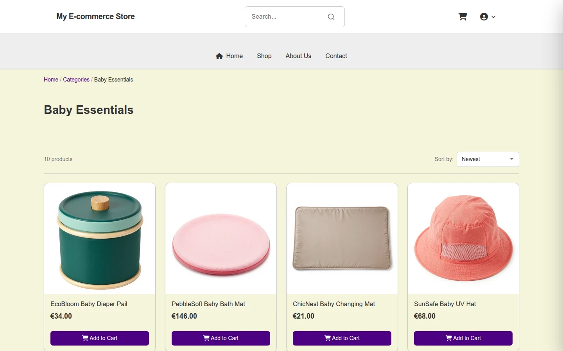Open the Sort by Newest dropdown
563x351 pixels.
click(488, 159)
